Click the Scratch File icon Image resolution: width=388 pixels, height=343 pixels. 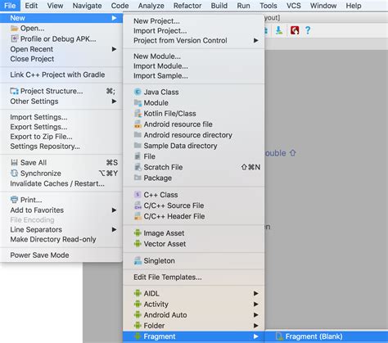pos(138,167)
